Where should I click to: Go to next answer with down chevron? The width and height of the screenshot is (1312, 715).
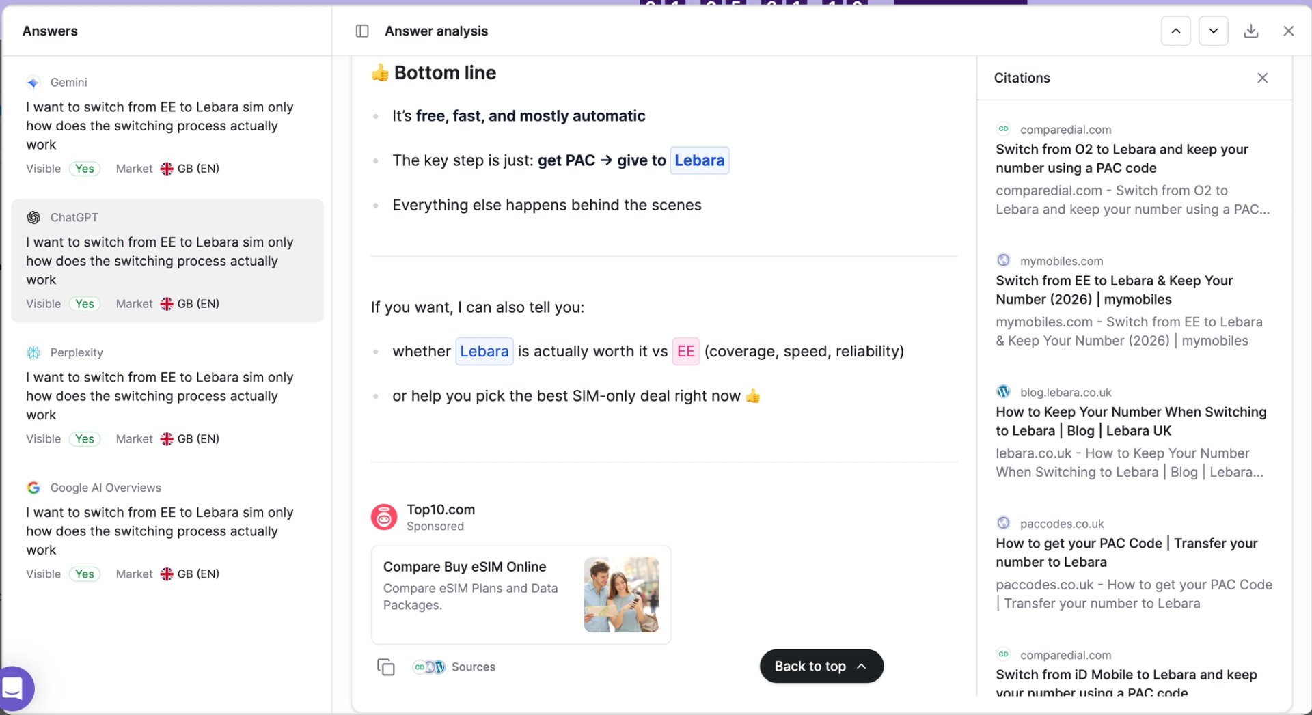click(1213, 31)
